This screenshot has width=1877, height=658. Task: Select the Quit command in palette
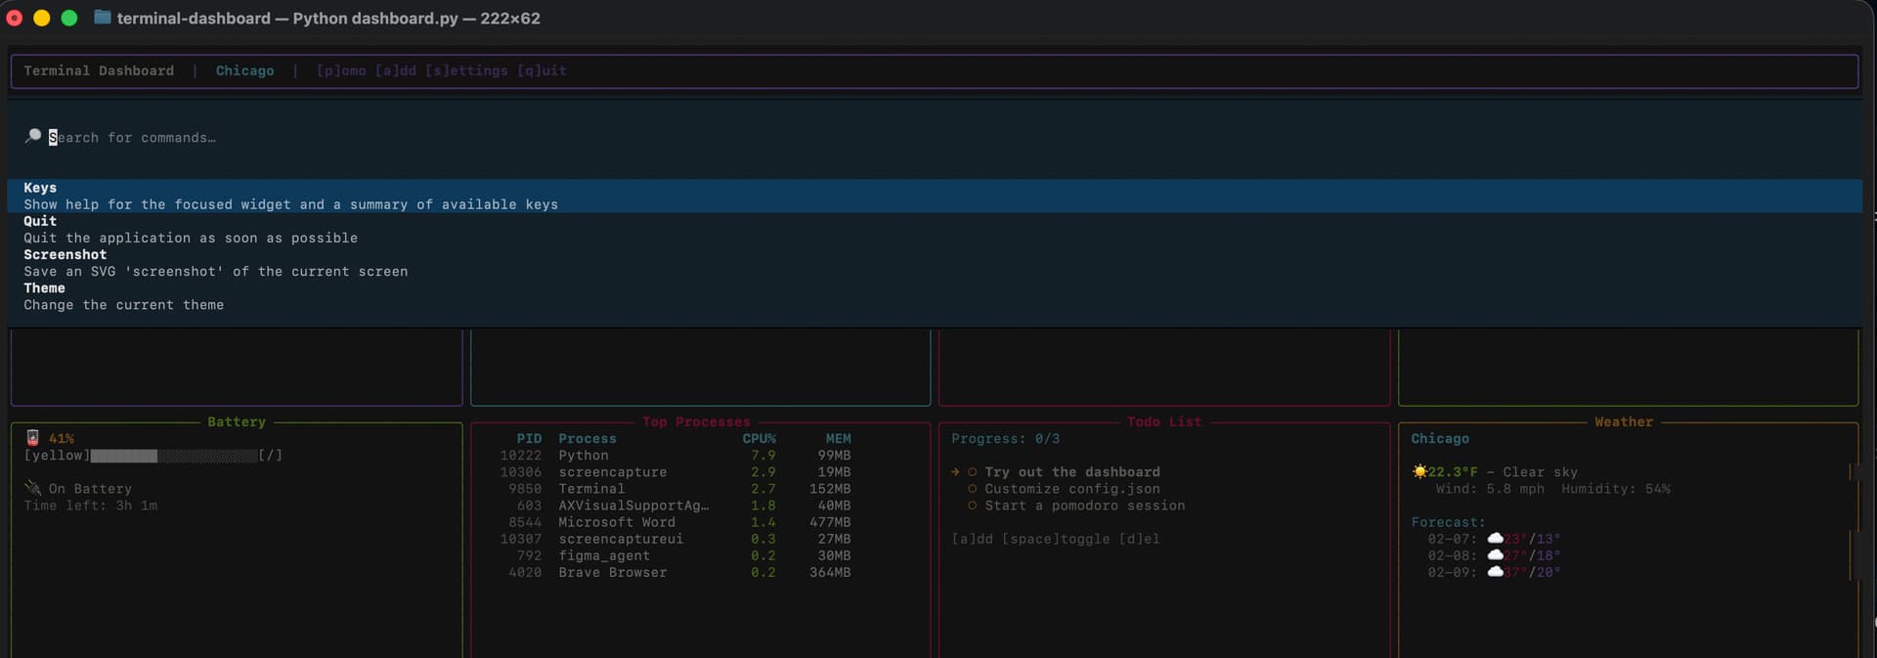(935, 230)
